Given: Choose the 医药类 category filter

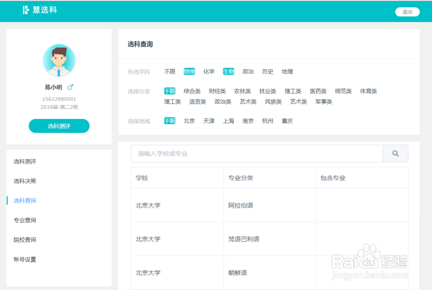Looking at the screenshot, I should point(318,91).
